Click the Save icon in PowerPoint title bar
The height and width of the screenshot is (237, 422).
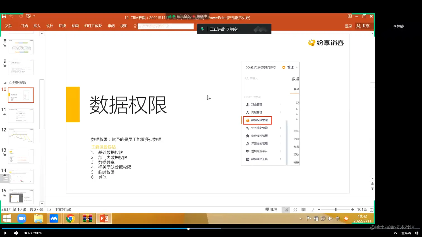pos(4,16)
